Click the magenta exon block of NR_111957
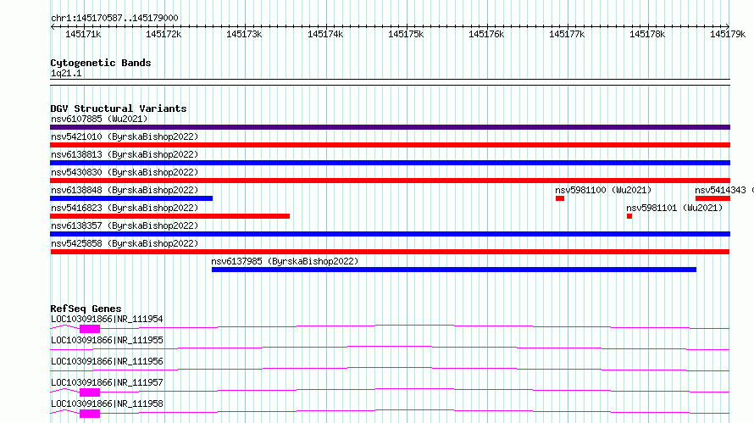 [x=90, y=392]
